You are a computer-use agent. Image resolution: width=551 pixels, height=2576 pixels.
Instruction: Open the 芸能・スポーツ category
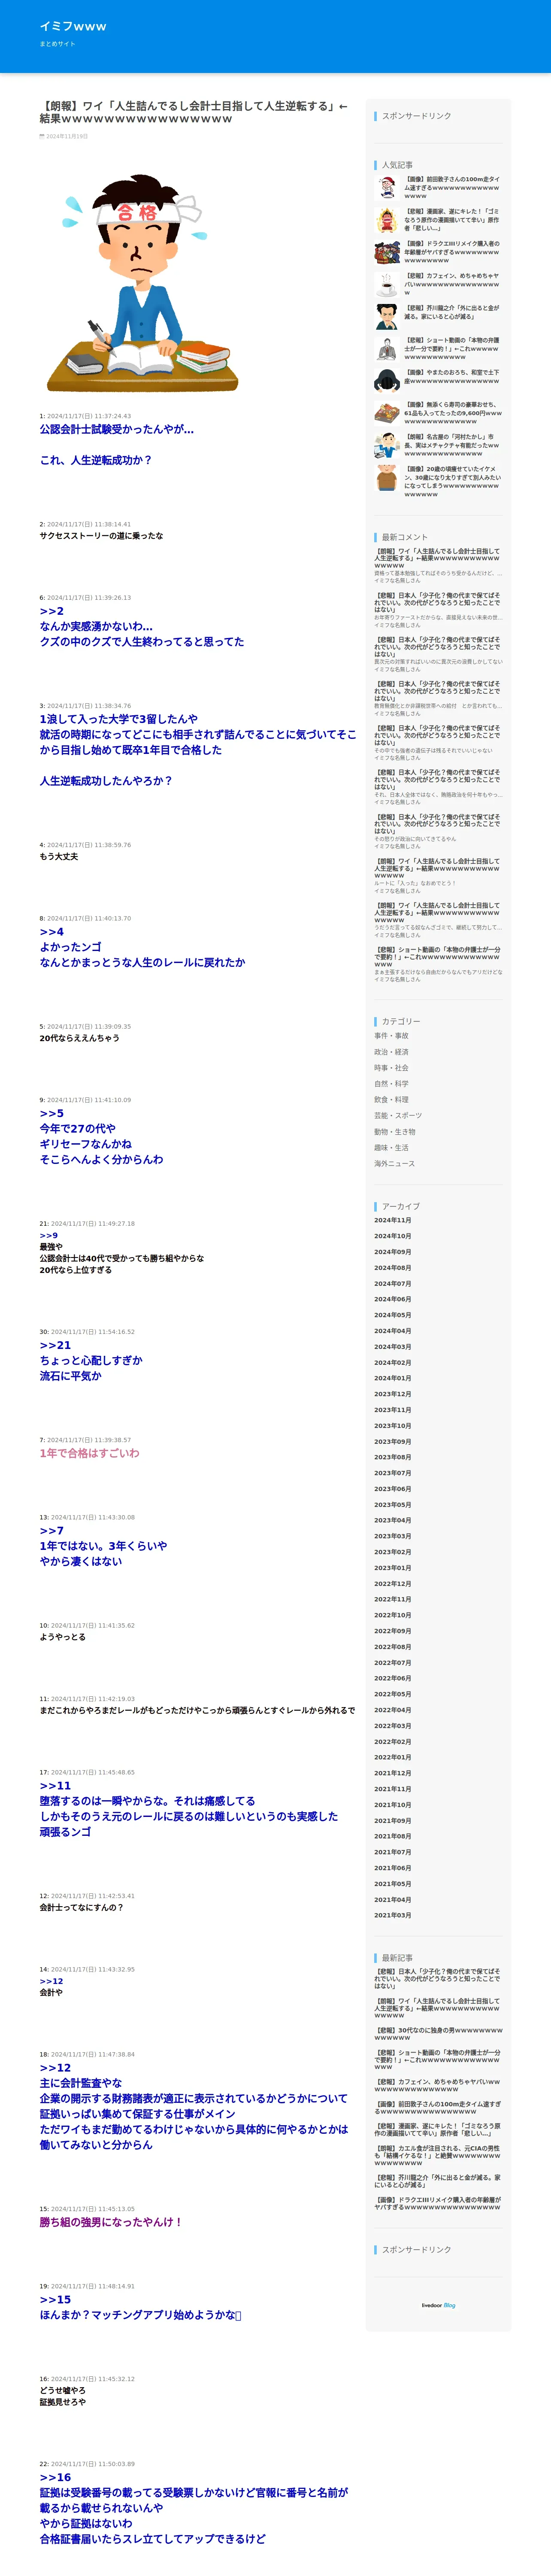coord(398,1115)
